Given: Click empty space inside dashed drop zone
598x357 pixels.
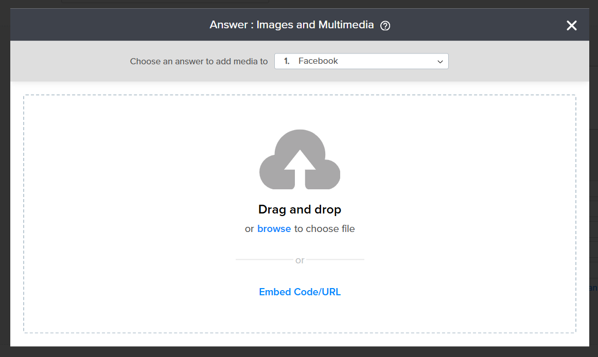Looking at the screenshot, I should point(129,206).
